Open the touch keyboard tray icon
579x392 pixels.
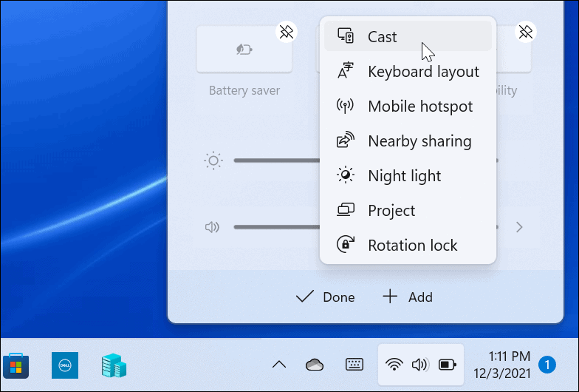click(x=354, y=365)
